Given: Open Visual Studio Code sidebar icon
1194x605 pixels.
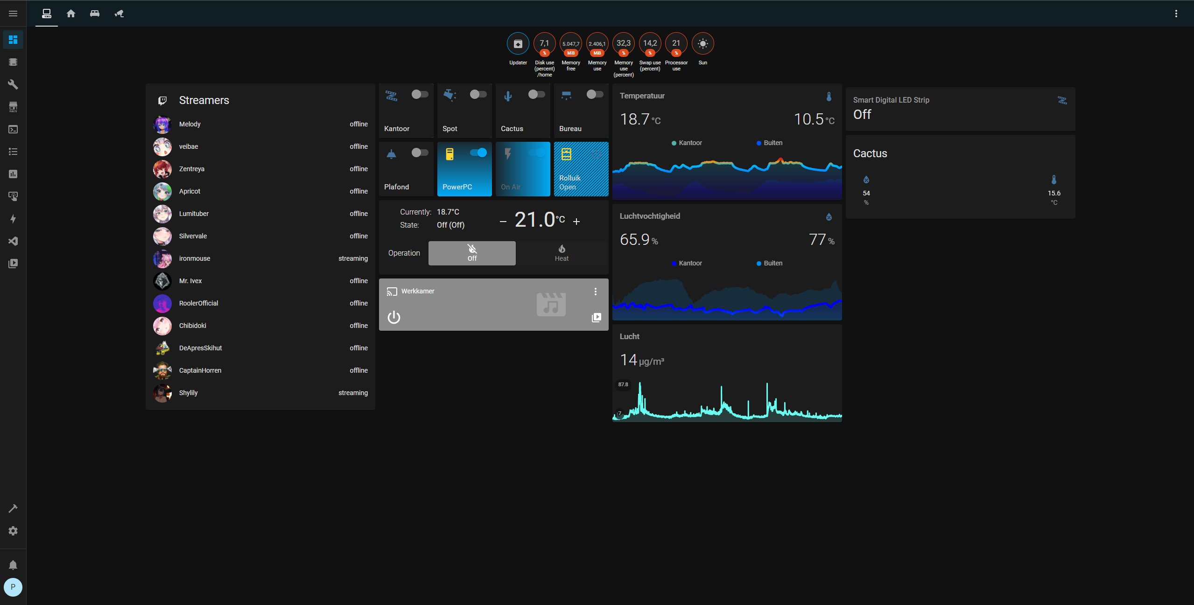Looking at the screenshot, I should 13,241.
